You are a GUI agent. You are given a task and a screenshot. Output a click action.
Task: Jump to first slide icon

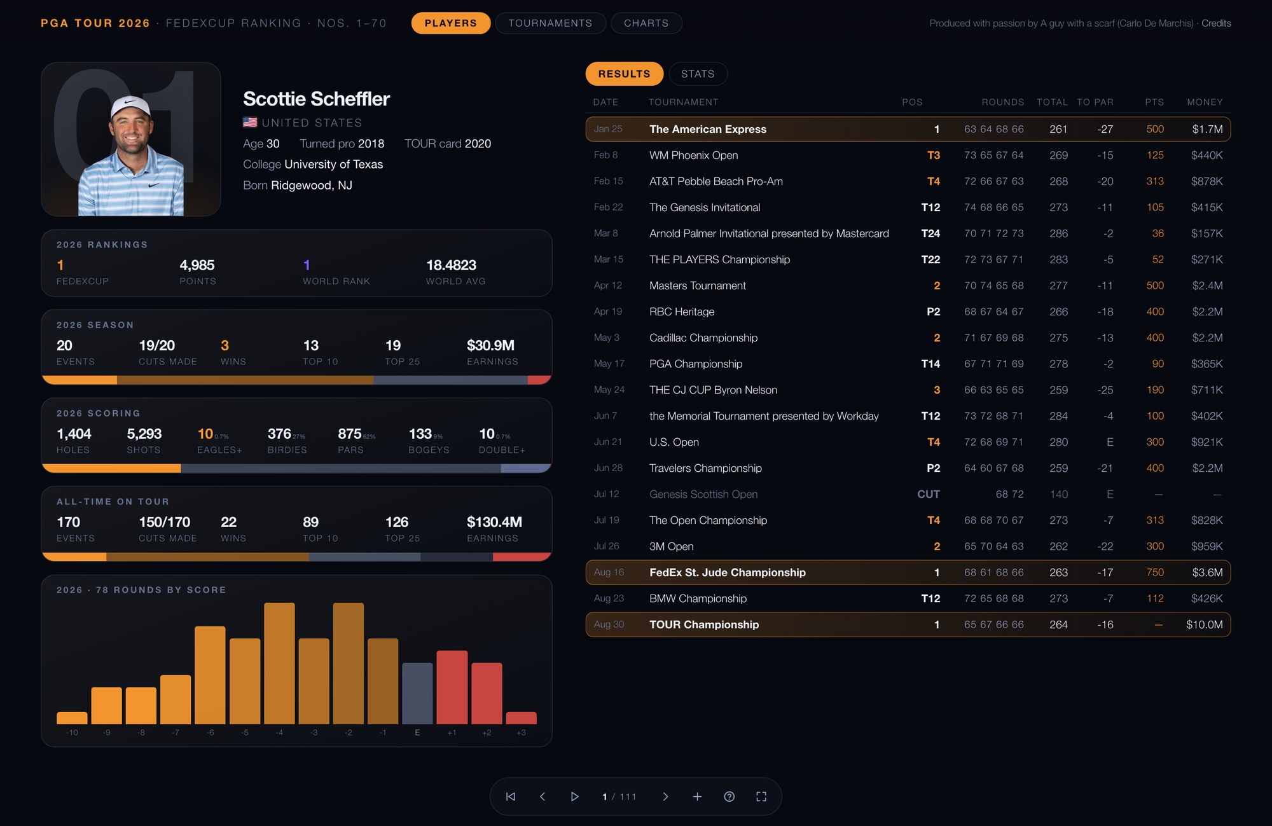point(510,797)
